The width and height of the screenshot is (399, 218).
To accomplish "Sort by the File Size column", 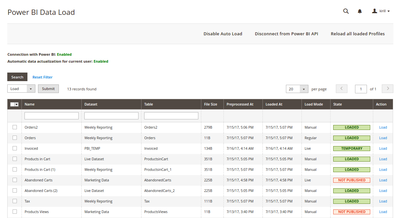I will pyautogui.click(x=212, y=104).
